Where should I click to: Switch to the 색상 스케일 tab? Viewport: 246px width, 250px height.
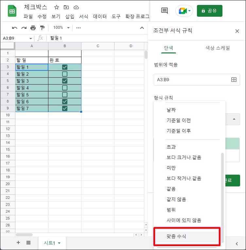tap(218, 48)
